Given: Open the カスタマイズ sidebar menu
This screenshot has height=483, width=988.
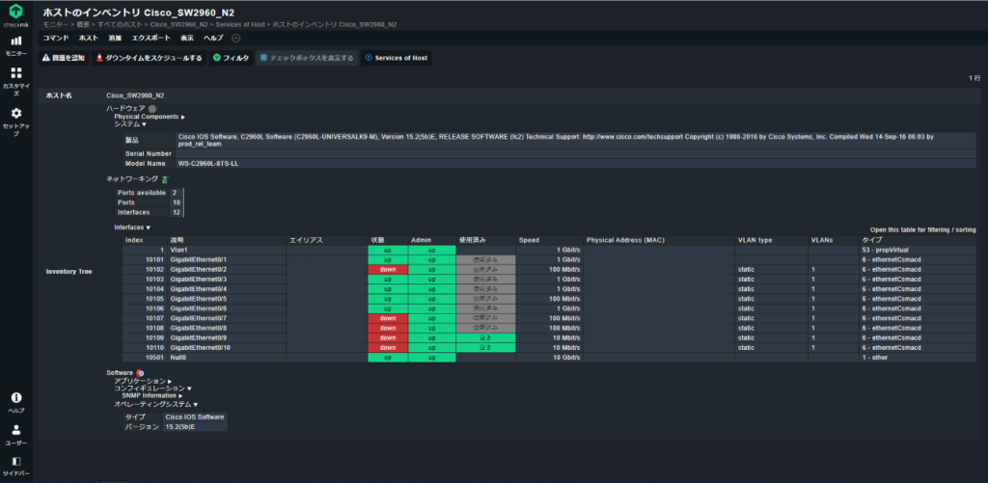Looking at the screenshot, I should point(16,81).
